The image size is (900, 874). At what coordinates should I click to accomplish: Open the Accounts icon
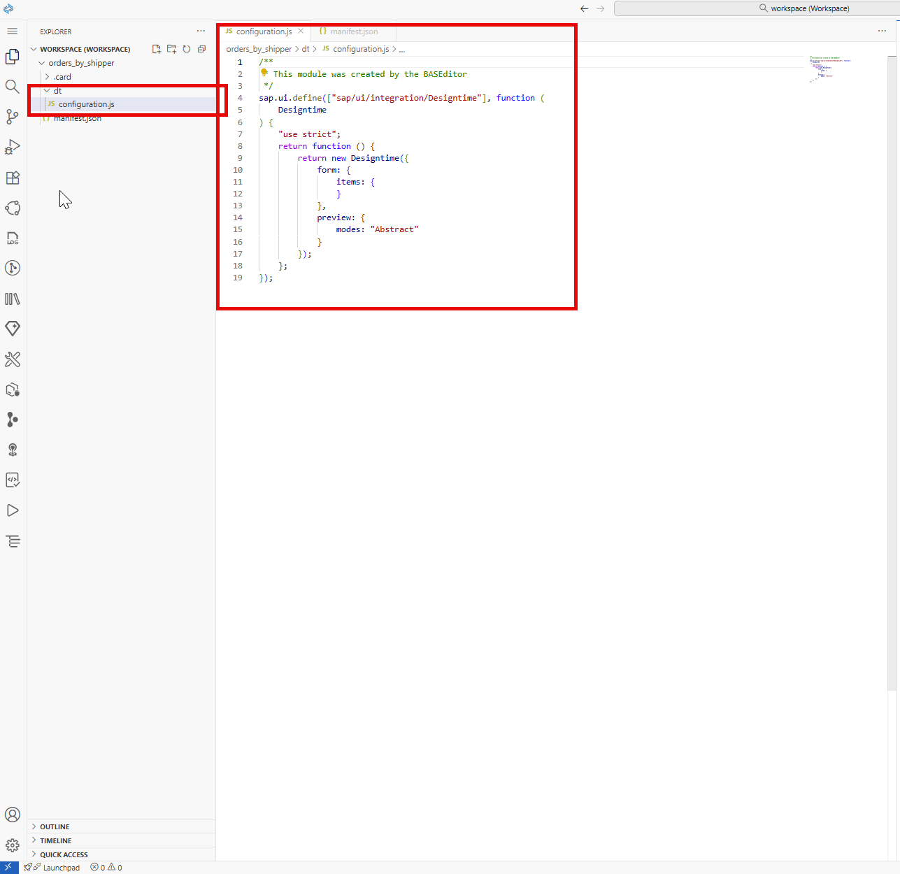click(13, 815)
